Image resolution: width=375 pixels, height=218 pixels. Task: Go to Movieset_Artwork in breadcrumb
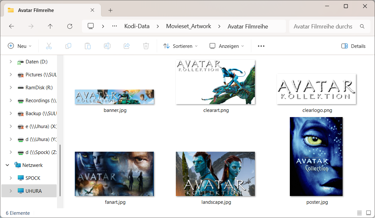point(189,26)
